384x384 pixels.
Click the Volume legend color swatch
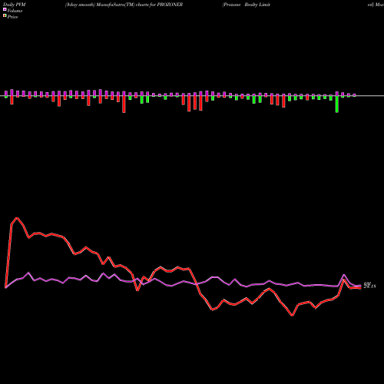pos(5,10)
